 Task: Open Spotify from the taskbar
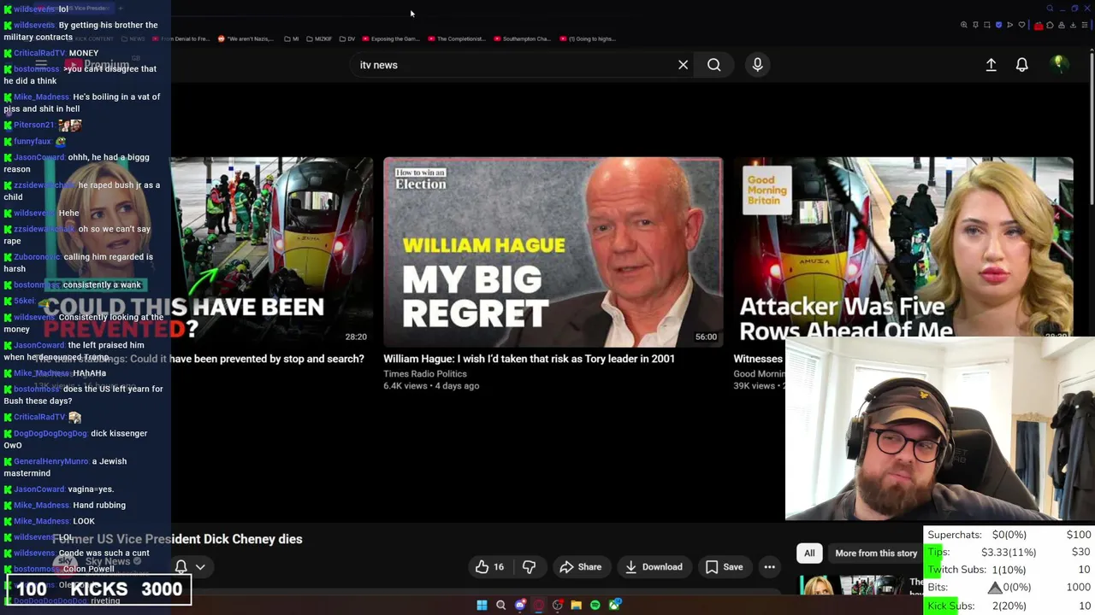[x=595, y=605]
